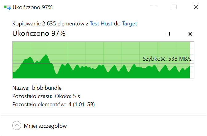Viewport: 207px width, 136px height.
Task: Minimize the copy progress window
Action: click(153, 7)
